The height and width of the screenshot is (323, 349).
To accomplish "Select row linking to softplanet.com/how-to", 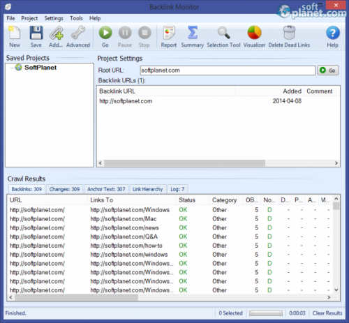I will tap(170, 246).
